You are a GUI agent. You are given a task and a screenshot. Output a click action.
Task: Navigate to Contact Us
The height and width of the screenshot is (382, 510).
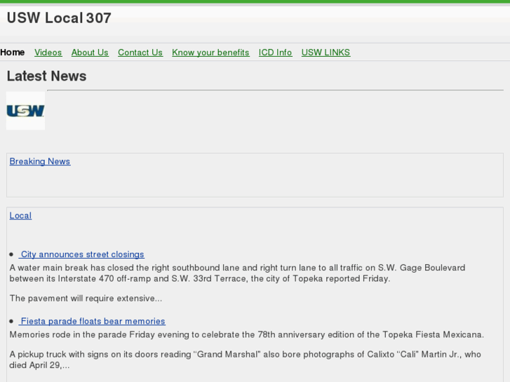click(x=140, y=53)
